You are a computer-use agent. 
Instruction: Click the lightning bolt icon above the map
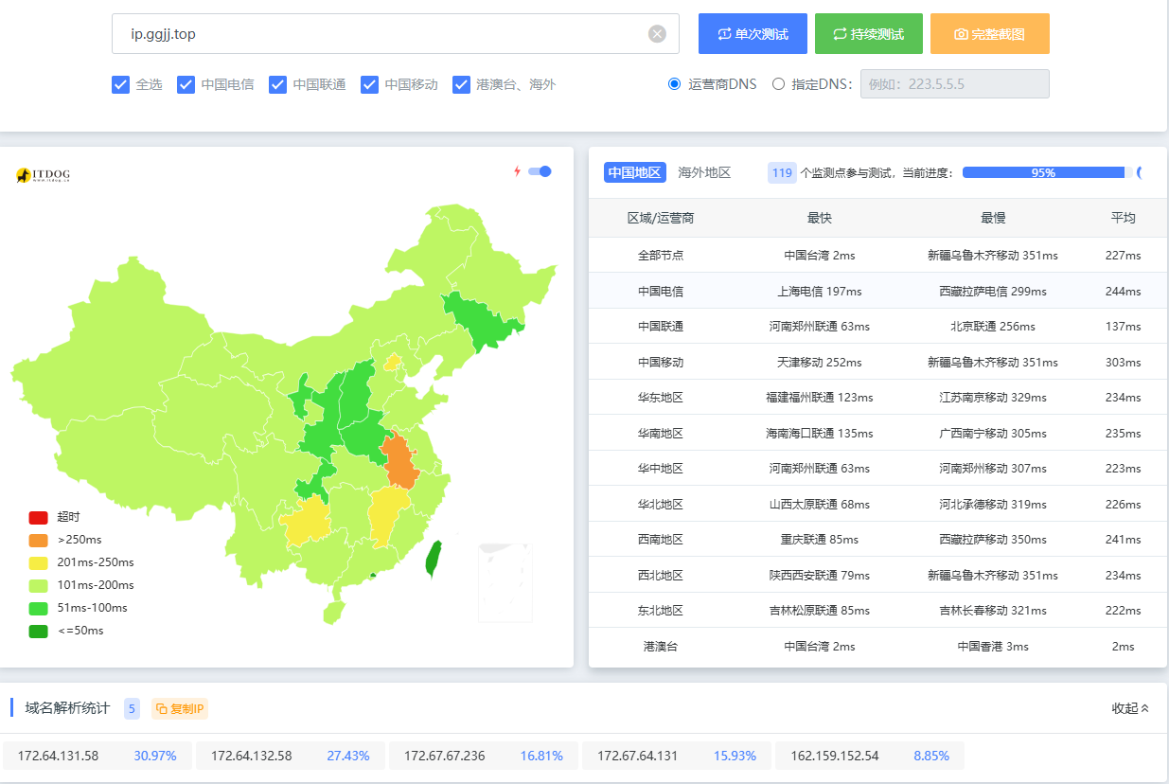click(x=517, y=171)
